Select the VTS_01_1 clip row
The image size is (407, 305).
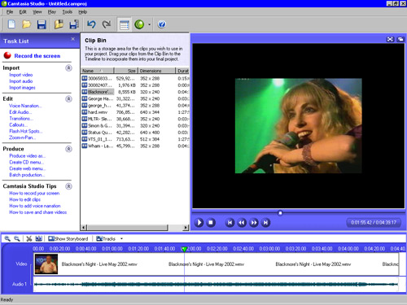[x=135, y=139]
